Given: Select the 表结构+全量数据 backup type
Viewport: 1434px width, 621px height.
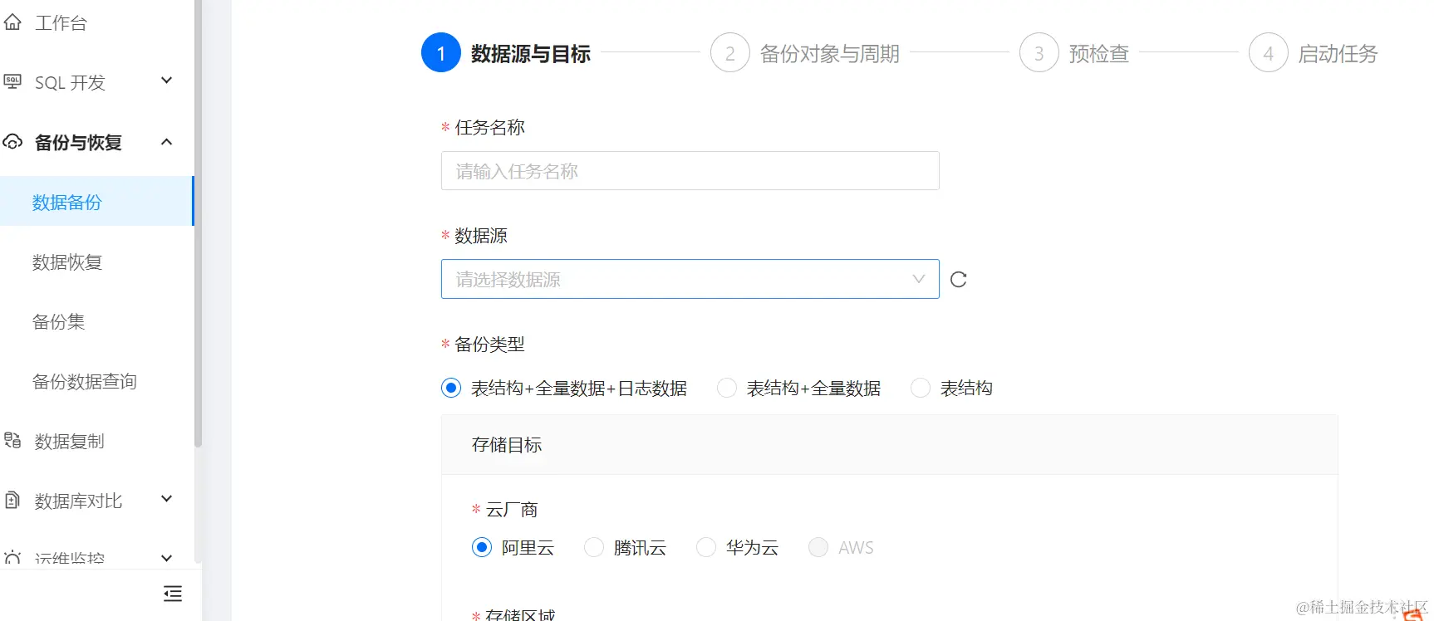Looking at the screenshot, I should [727, 388].
